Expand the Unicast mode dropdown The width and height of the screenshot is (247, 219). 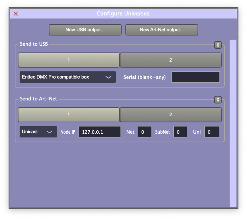(38, 132)
